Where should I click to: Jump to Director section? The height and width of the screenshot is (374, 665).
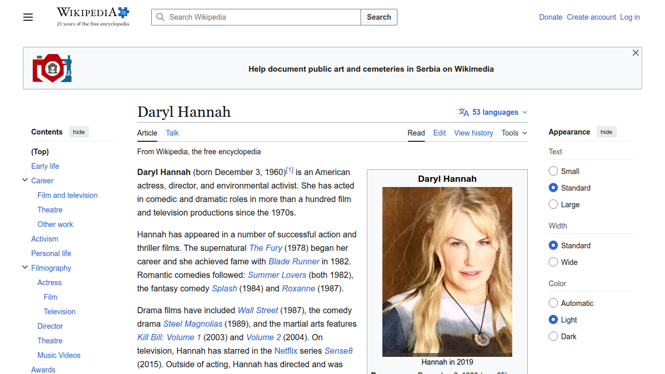pyautogui.click(x=50, y=326)
